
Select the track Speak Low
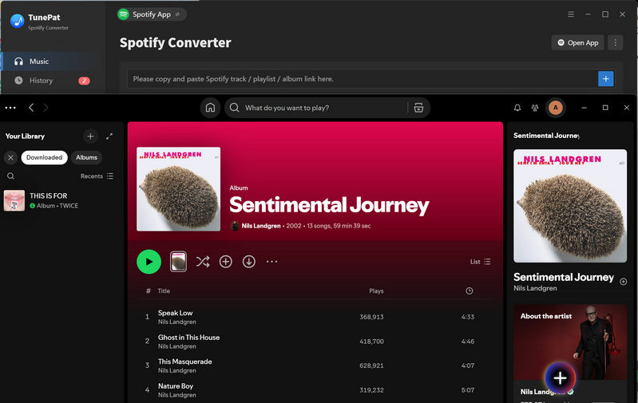pyautogui.click(x=176, y=313)
